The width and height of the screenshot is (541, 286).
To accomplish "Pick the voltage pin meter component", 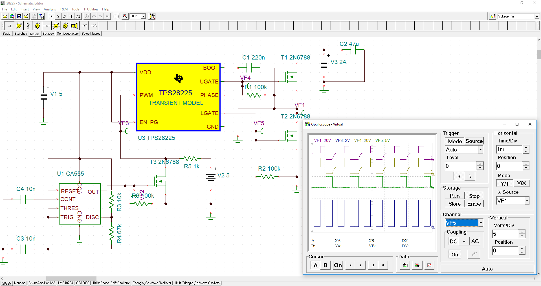I will click(9, 26).
